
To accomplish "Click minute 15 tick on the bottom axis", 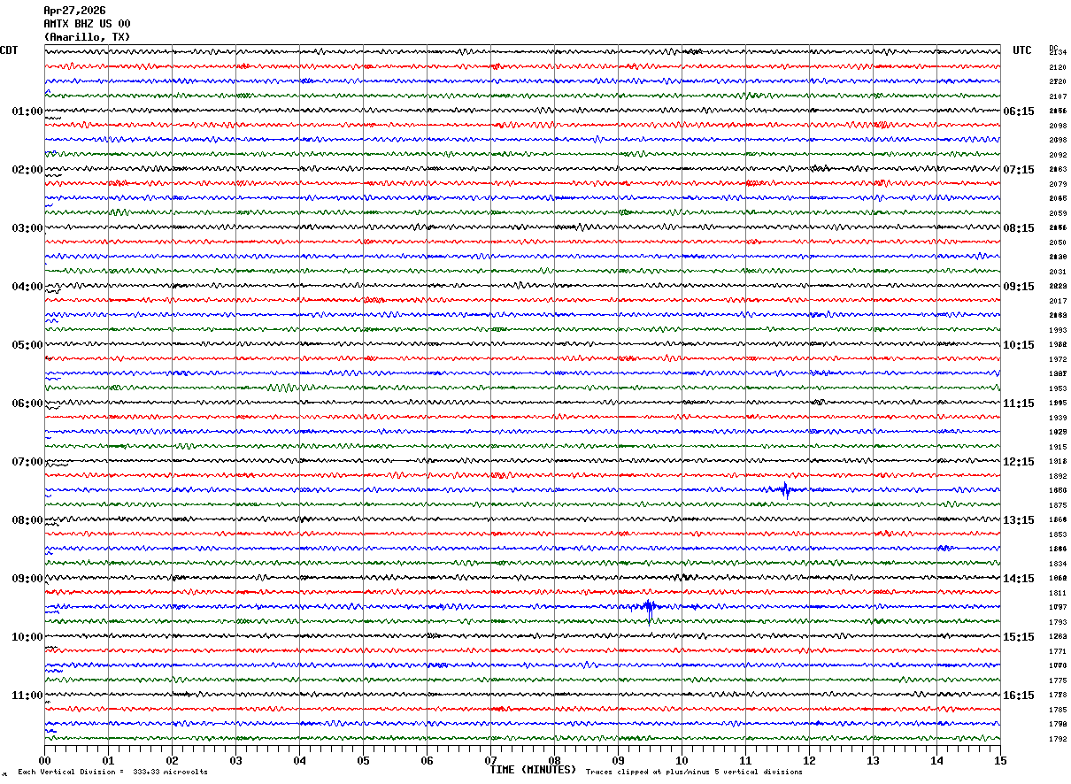I will (x=1000, y=760).
